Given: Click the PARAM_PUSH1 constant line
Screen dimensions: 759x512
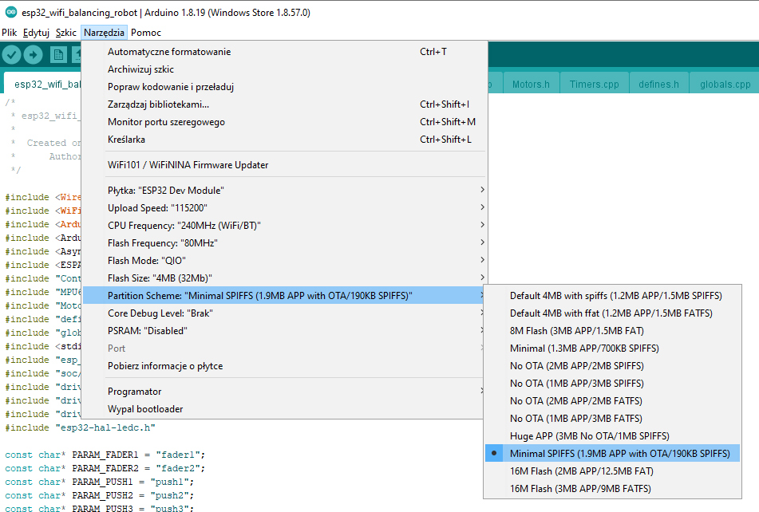Looking at the screenshot, I should pos(99,482).
